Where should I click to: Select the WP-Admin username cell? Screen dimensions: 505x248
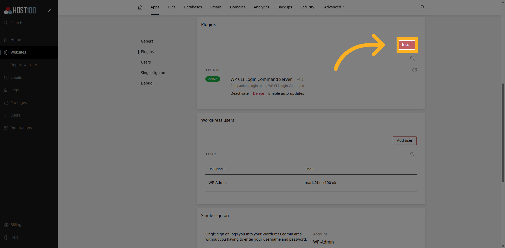point(218,183)
